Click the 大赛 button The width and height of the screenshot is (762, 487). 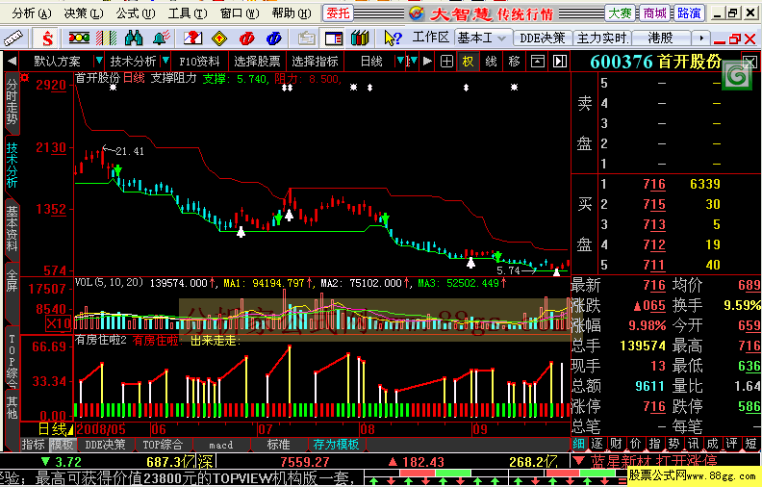[x=621, y=13]
